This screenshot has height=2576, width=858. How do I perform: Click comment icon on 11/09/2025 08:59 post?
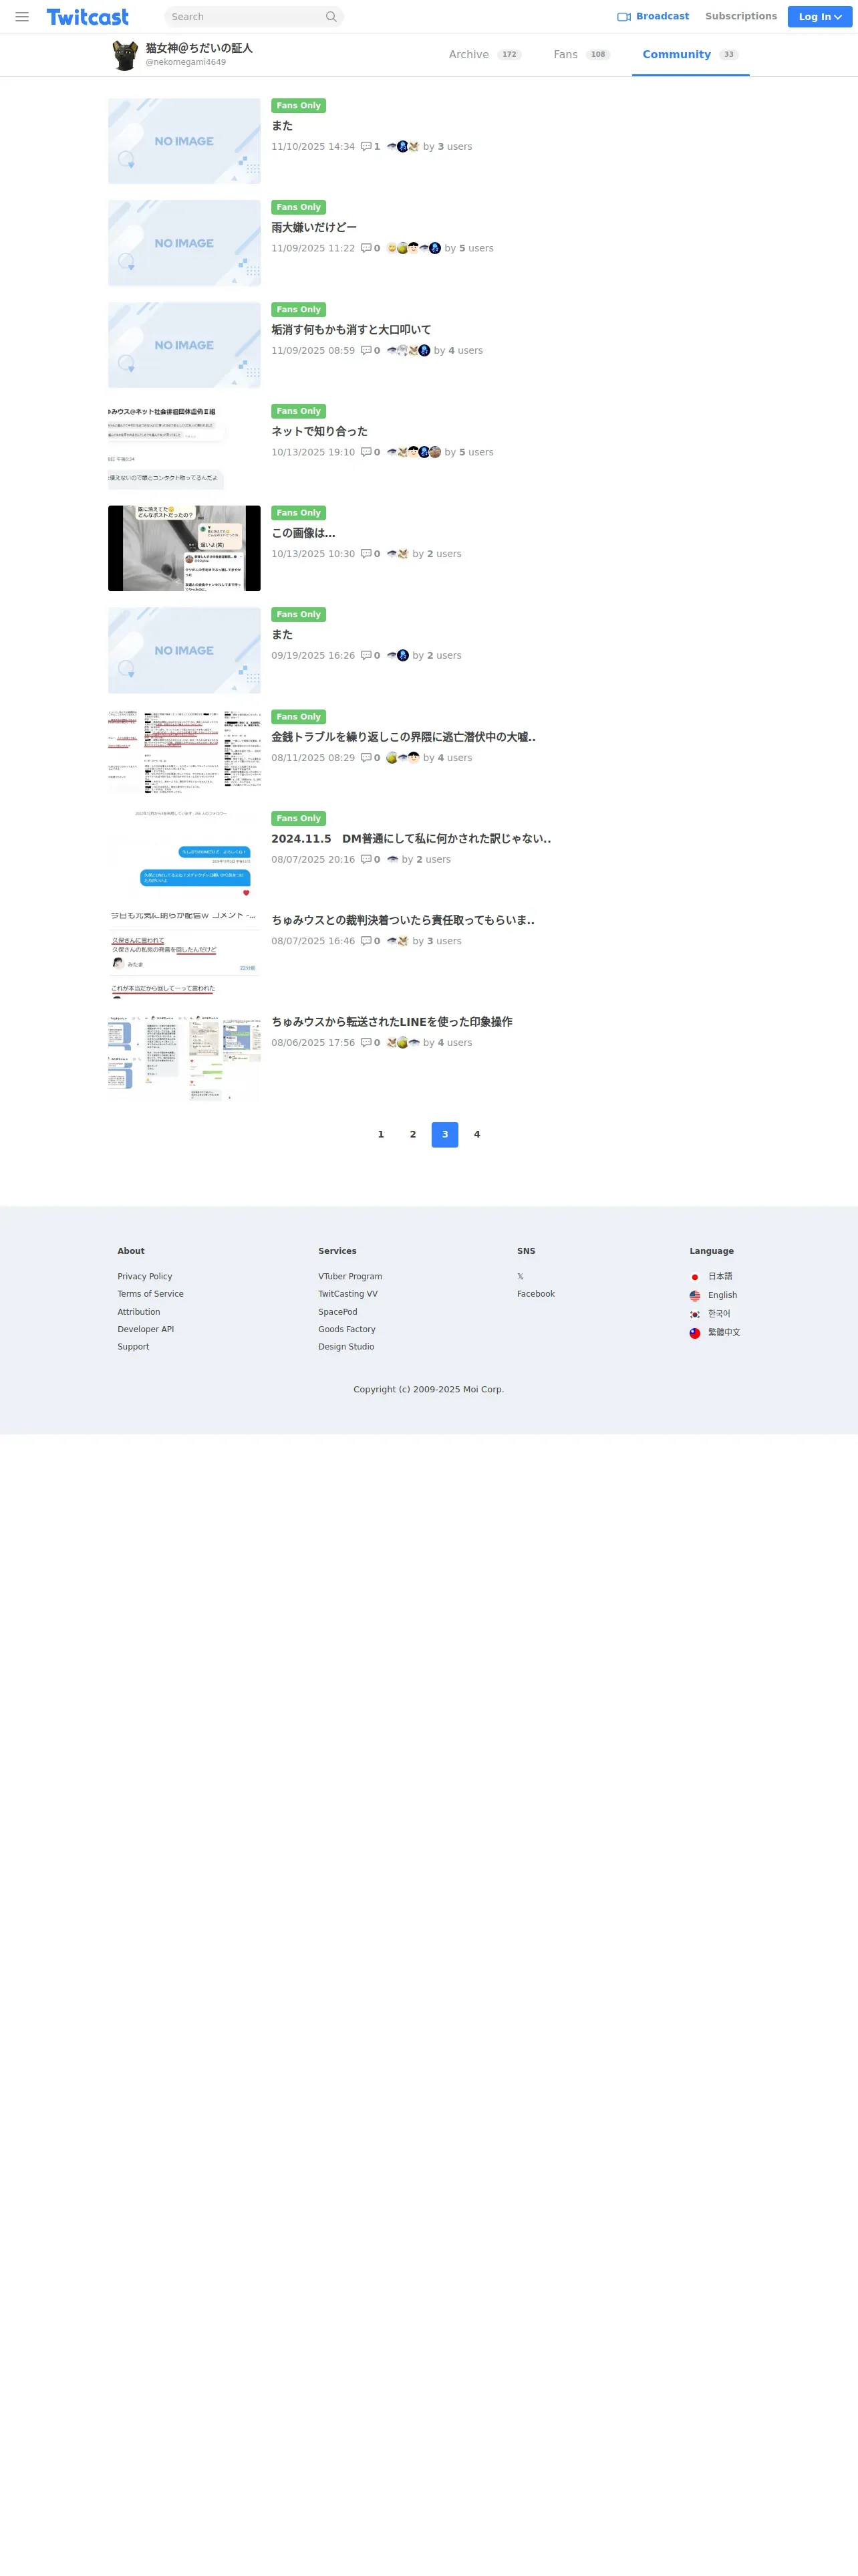click(366, 351)
